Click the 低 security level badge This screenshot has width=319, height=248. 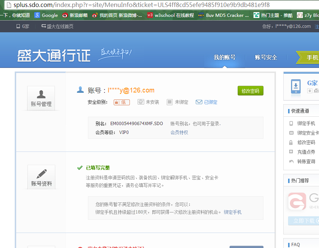122,102
